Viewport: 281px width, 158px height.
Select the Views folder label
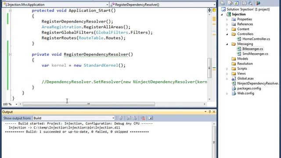[241, 73]
